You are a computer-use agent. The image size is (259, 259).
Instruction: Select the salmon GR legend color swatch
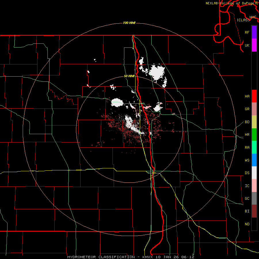tap(254, 109)
